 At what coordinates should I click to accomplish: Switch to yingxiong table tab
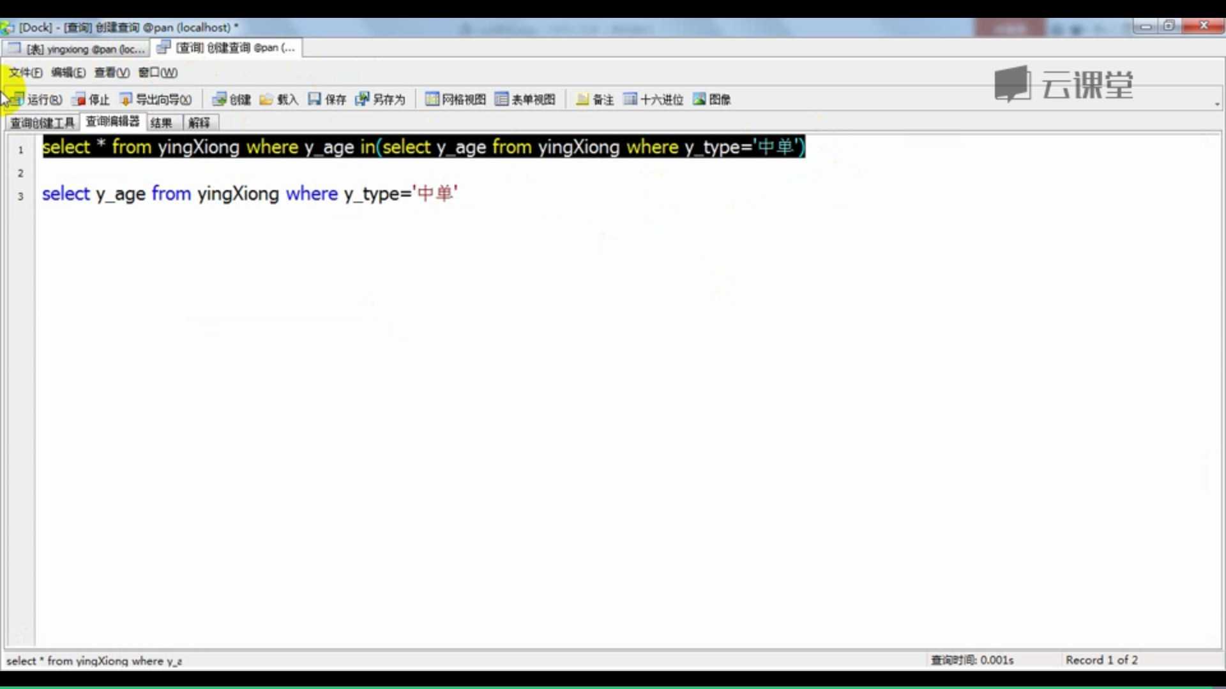pos(76,48)
